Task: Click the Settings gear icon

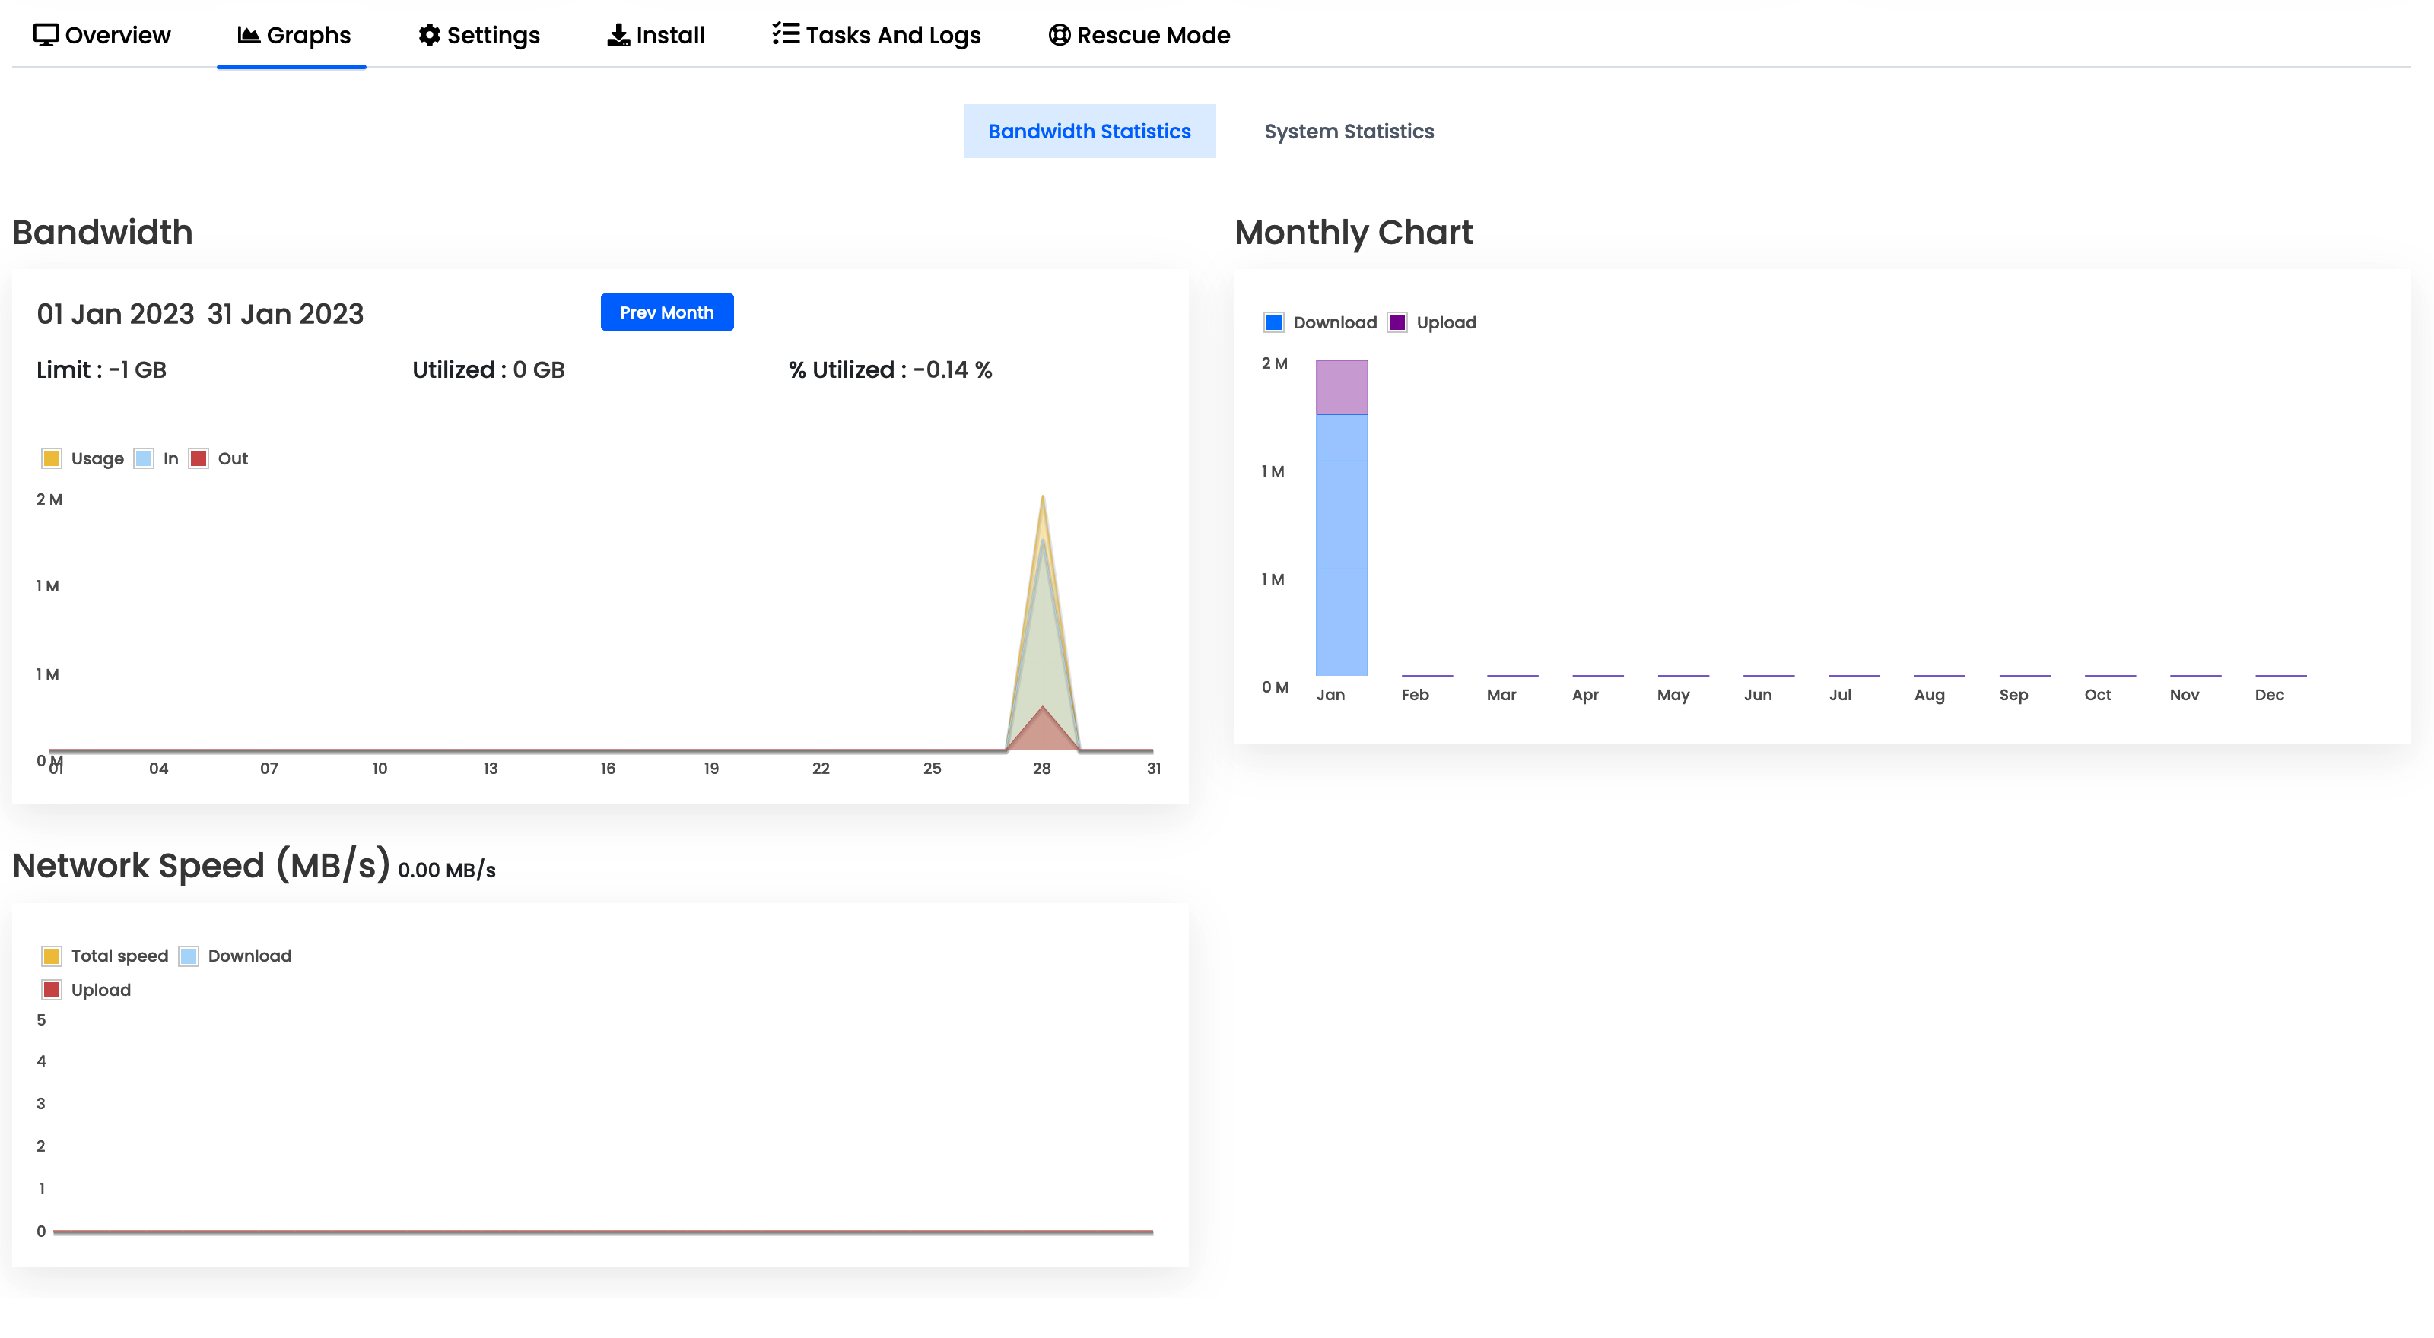Action: [429, 35]
